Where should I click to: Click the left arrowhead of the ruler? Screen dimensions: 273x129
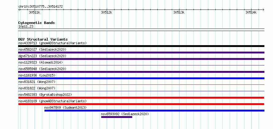[x=19, y=10]
